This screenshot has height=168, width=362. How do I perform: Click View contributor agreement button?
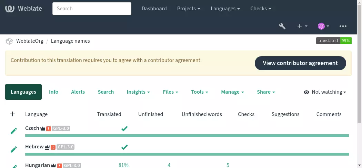coord(300,63)
